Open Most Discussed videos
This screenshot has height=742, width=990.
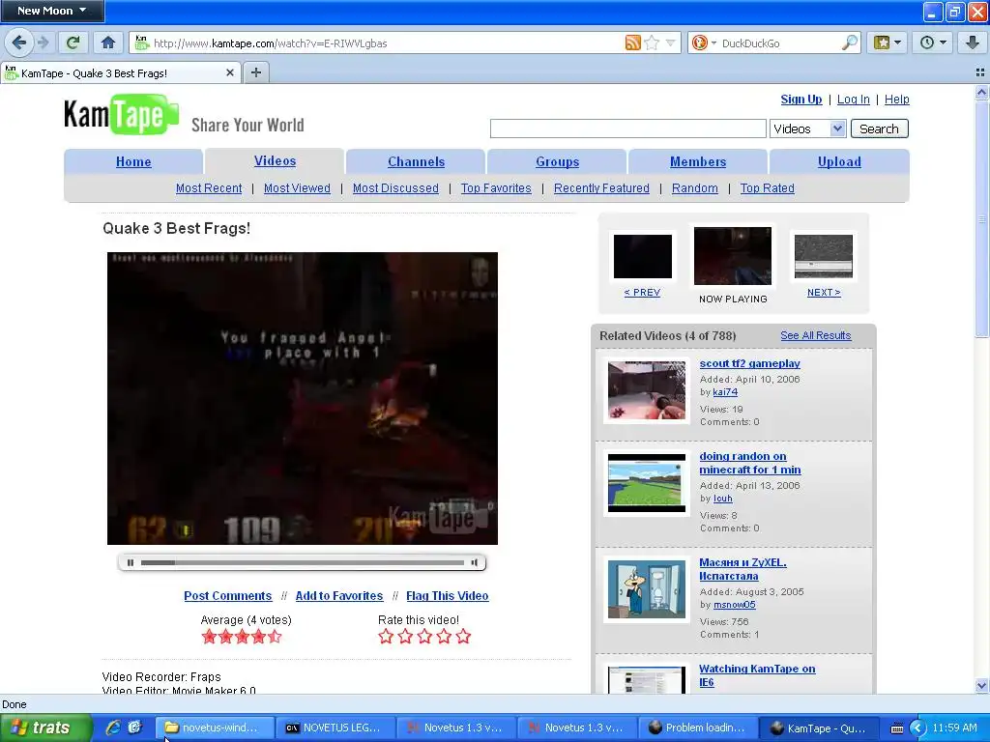pos(395,188)
